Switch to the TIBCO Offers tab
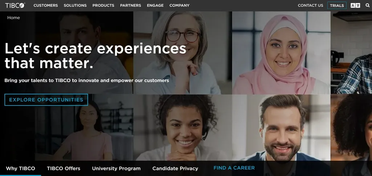Viewport: 372px width, 176px height. [64, 168]
